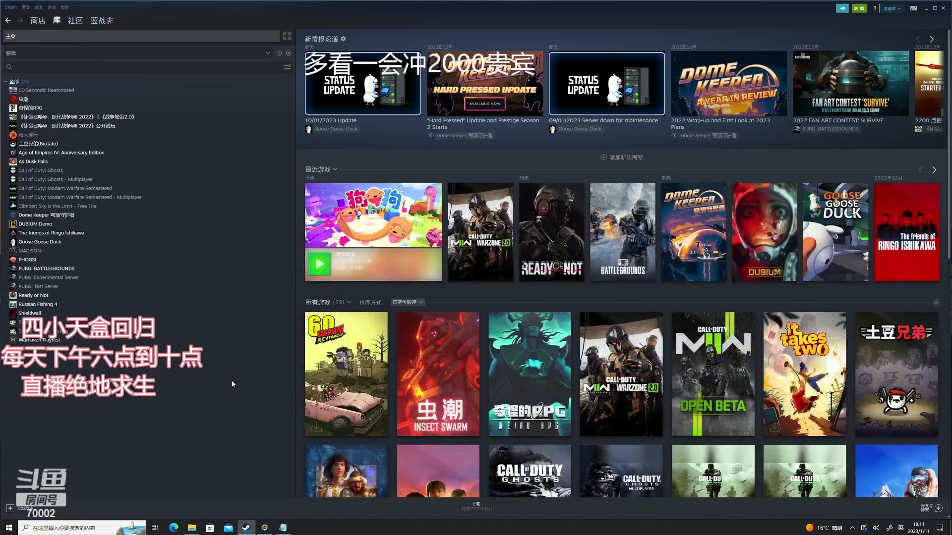Select PUBG: BATTLEGROUNDS in the list
952x535 pixels.
tap(47, 268)
